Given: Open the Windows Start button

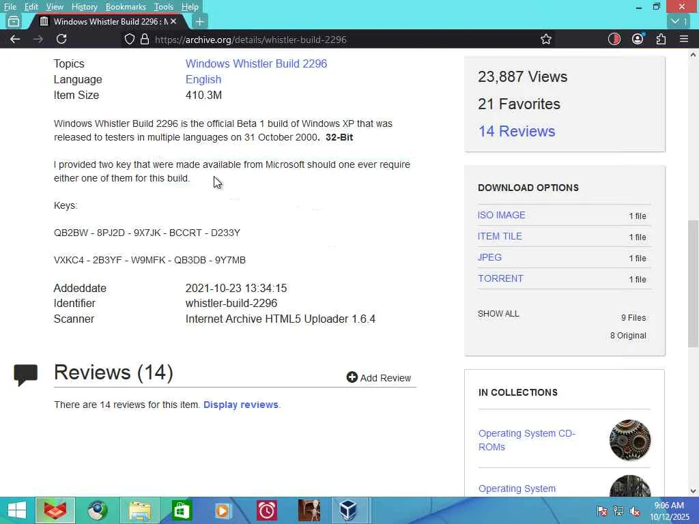Looking at the screenshot, I should click(x=16, y=510).
